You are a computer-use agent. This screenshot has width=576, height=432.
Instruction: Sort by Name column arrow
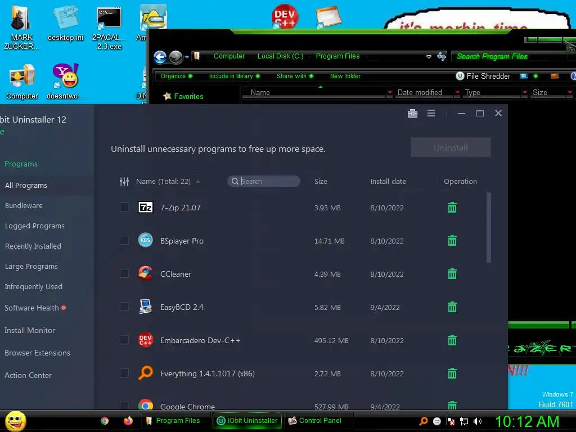(x=198, y=182)
